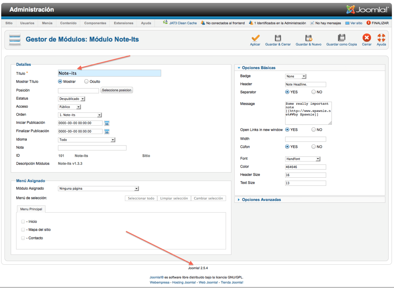Open the Font dropdown
The height and width of the screenshot is (288, 394).
click(x=303, y=159)
